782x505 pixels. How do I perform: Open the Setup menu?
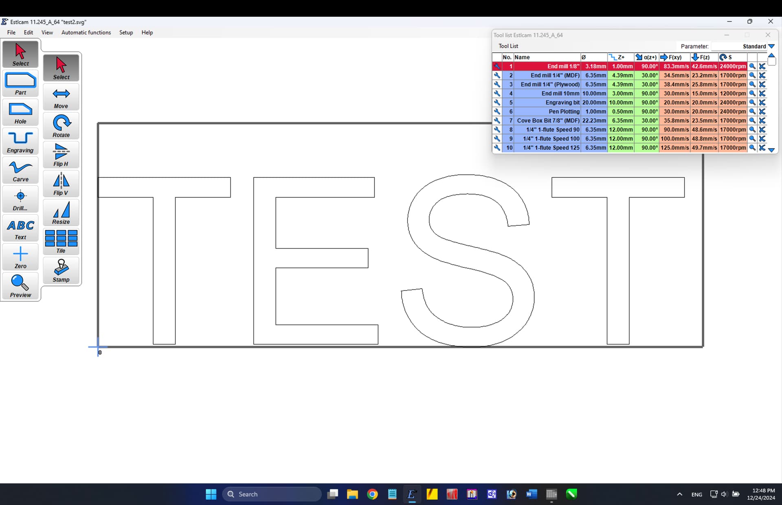126,33
